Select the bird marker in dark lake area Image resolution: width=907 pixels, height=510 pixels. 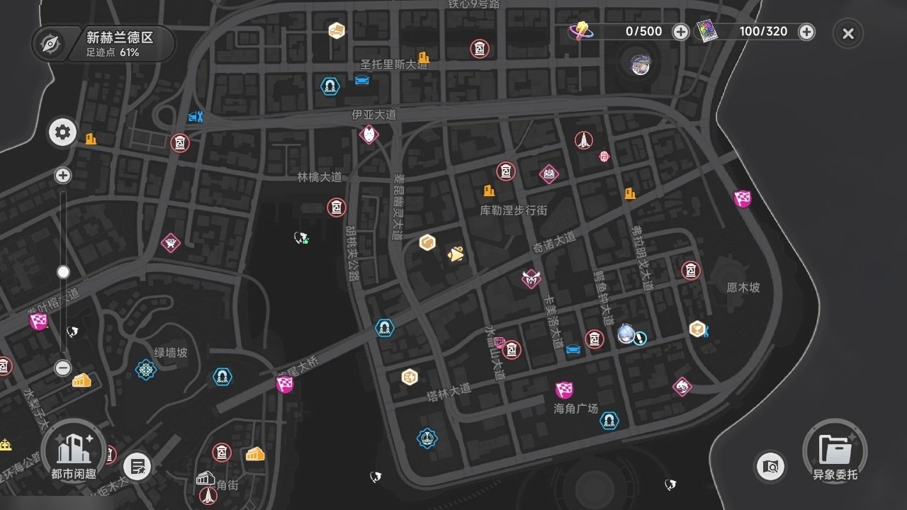tap(301, 239)
